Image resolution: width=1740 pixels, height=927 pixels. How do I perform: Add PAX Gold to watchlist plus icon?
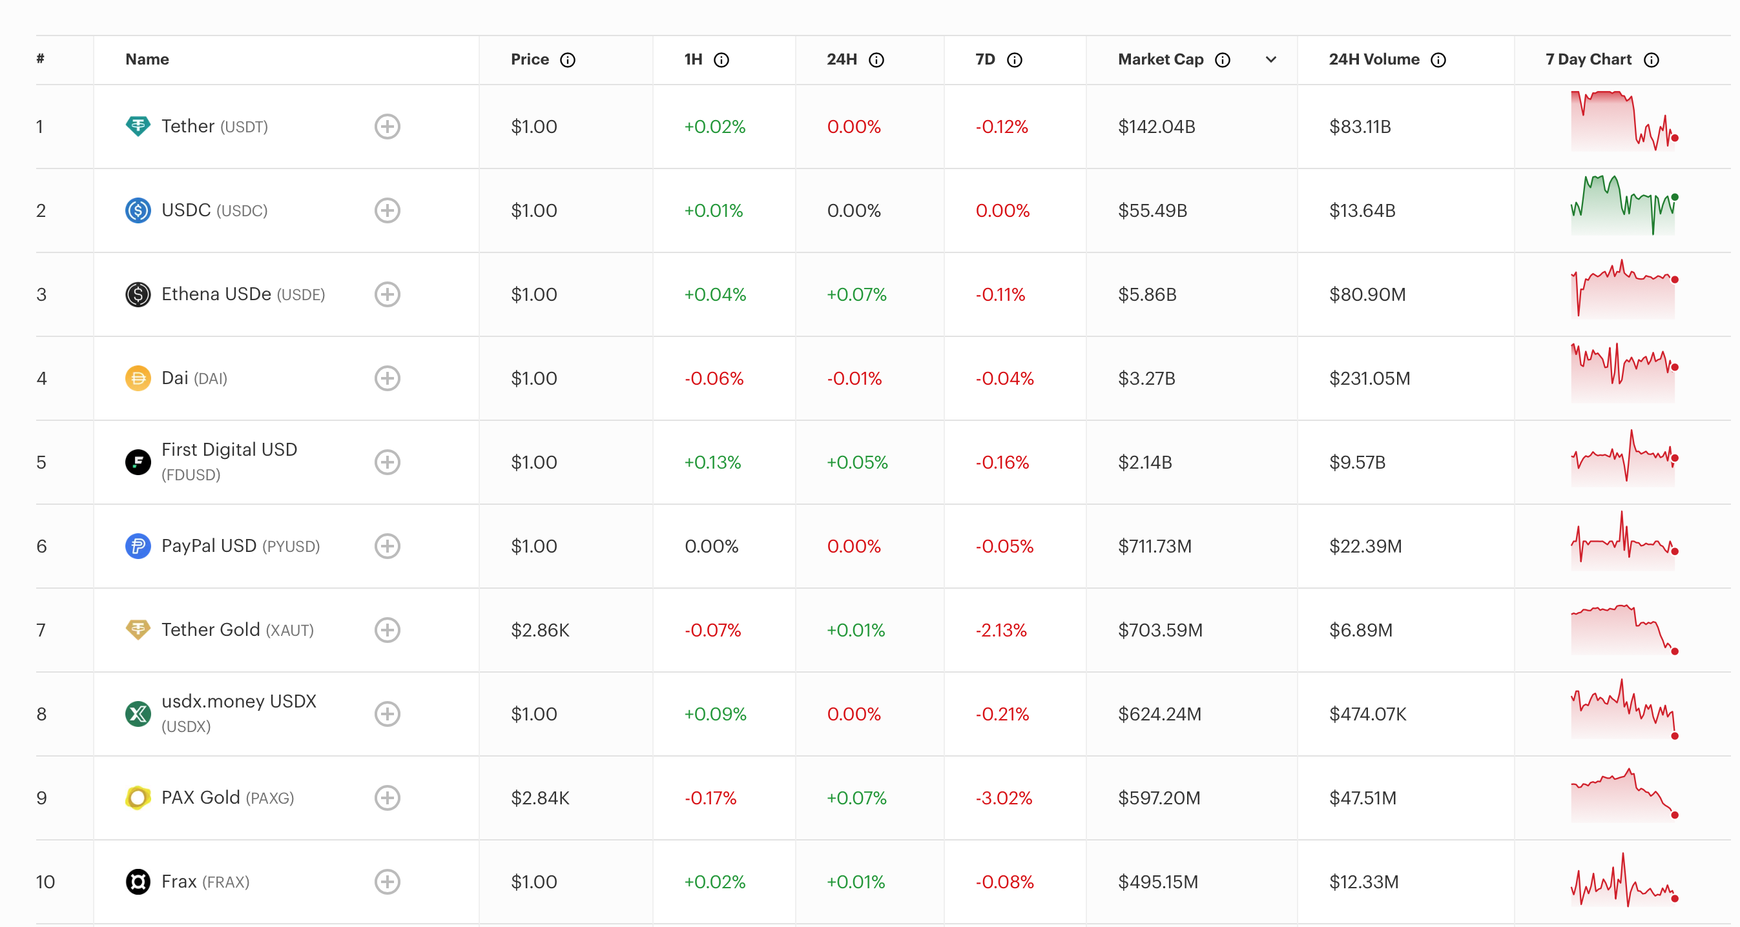click(x=387, y=797)
